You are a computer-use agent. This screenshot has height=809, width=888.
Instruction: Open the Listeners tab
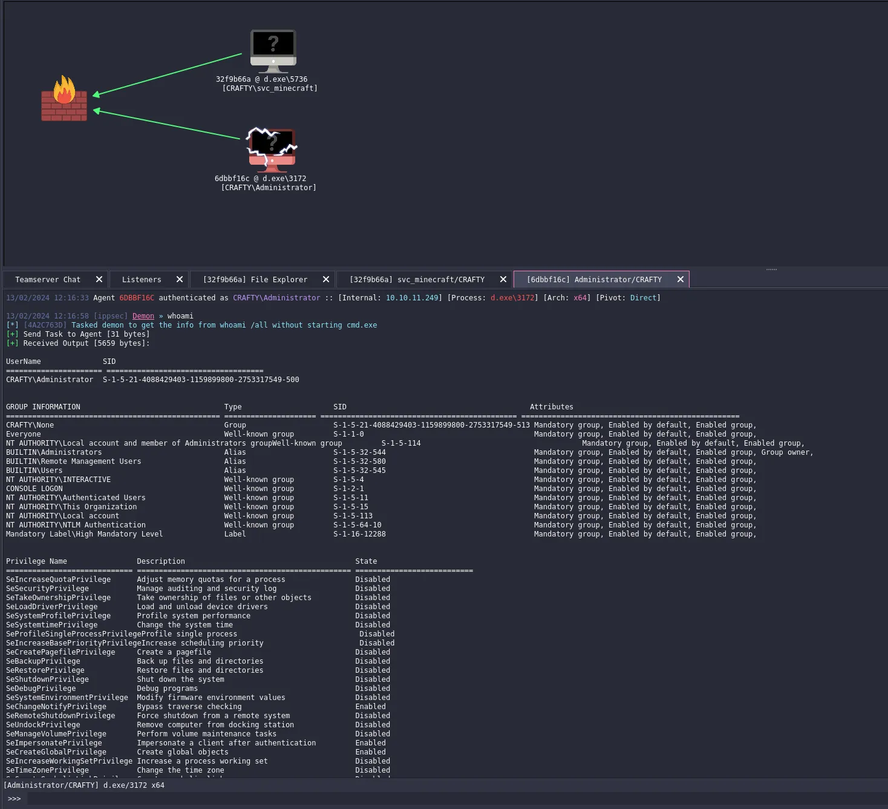(x=142, y=280)
